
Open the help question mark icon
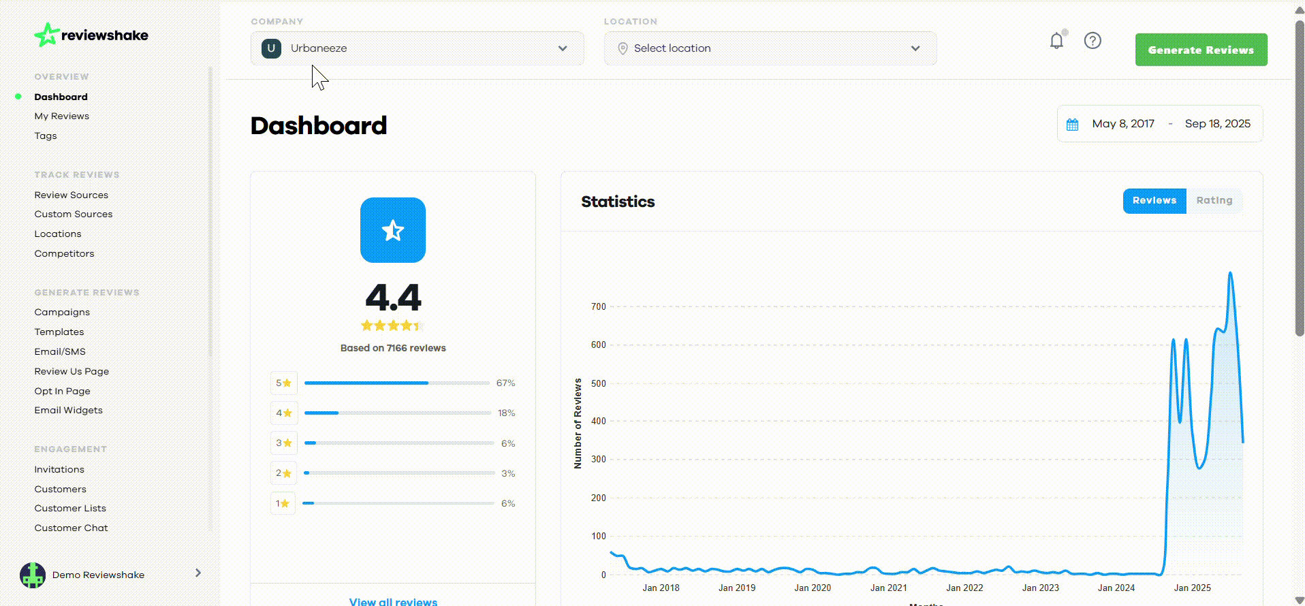[1092, 41]
